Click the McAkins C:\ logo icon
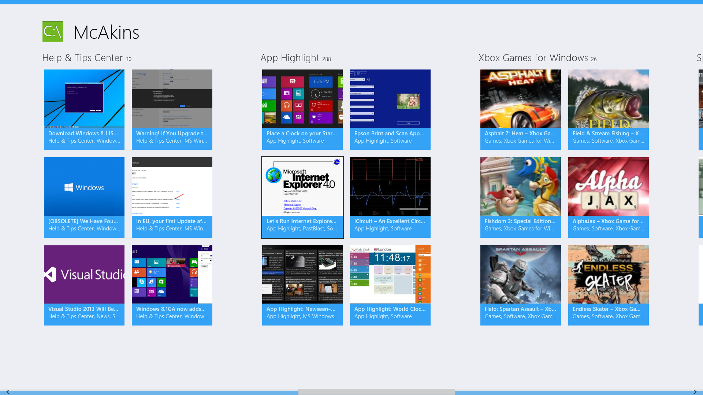Viewport: 703px width, 395px height. click(x=53, y=31)
